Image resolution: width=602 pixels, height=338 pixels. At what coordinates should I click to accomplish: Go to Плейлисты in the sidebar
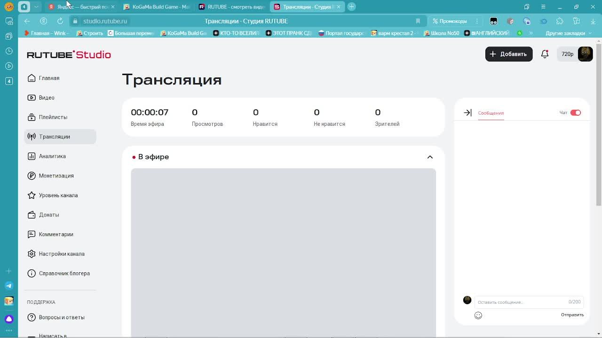[x=60, y=117]
